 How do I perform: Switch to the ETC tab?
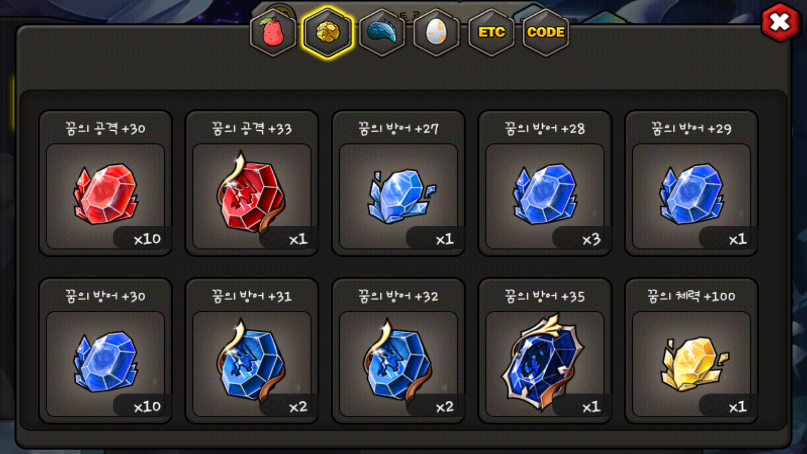point(491,32)
